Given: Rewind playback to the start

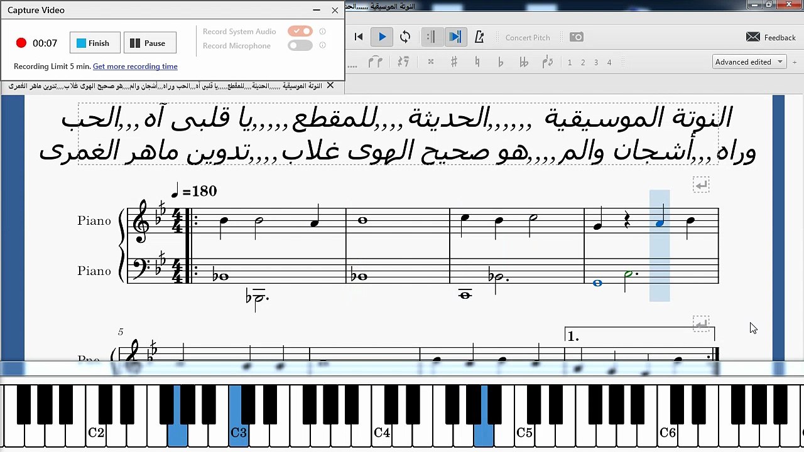Looking at the screenshot, I should pos(359,37).
